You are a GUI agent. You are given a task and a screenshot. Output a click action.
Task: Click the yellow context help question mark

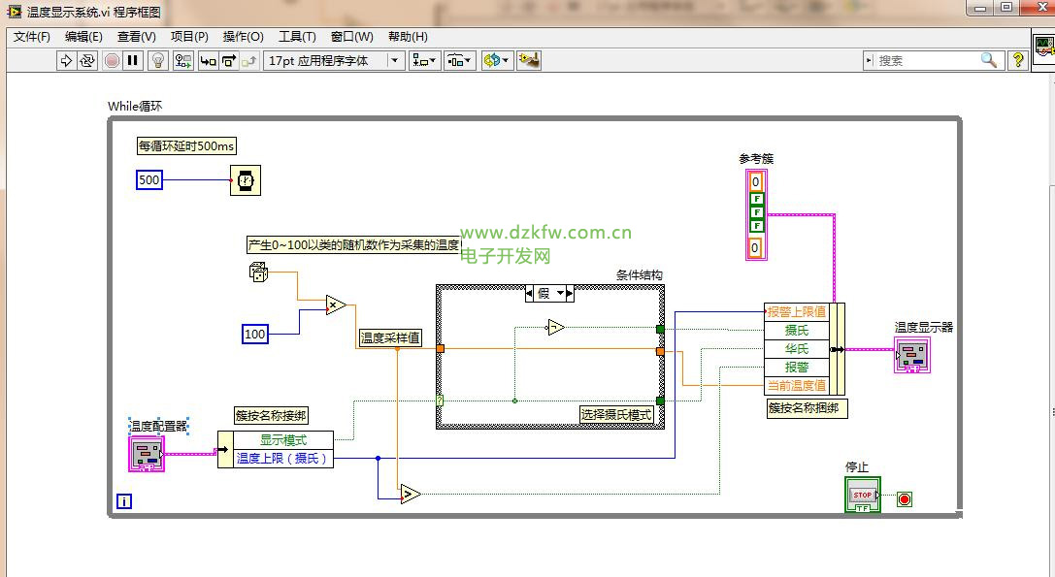click(x=1017, y=60)
